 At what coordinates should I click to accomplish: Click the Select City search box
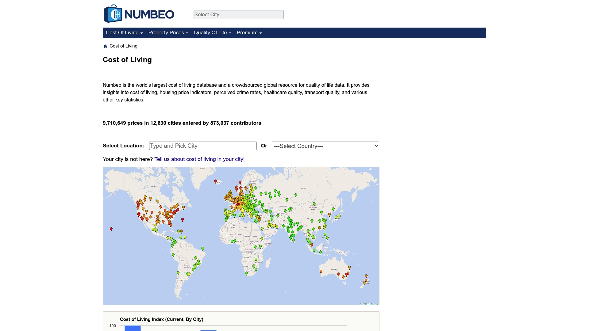(x=238, y=14)
